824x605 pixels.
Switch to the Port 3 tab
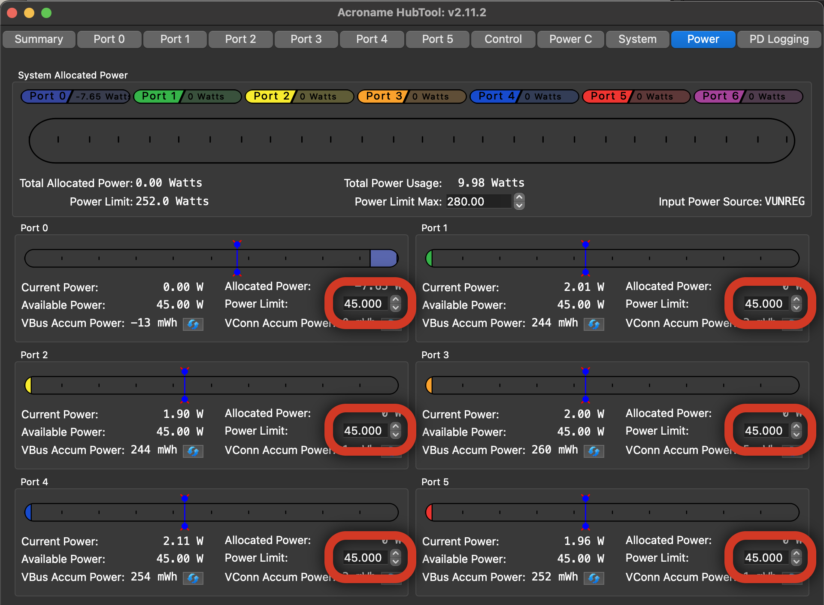pos(306,39)
